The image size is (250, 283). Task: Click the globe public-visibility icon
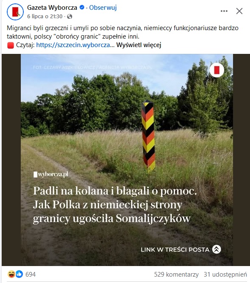[70, 17]
